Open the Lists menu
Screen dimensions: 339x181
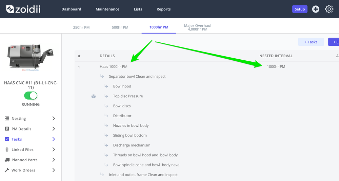[138, 9]
